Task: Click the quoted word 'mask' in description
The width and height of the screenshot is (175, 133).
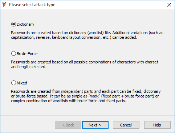Action: point(94,96)
